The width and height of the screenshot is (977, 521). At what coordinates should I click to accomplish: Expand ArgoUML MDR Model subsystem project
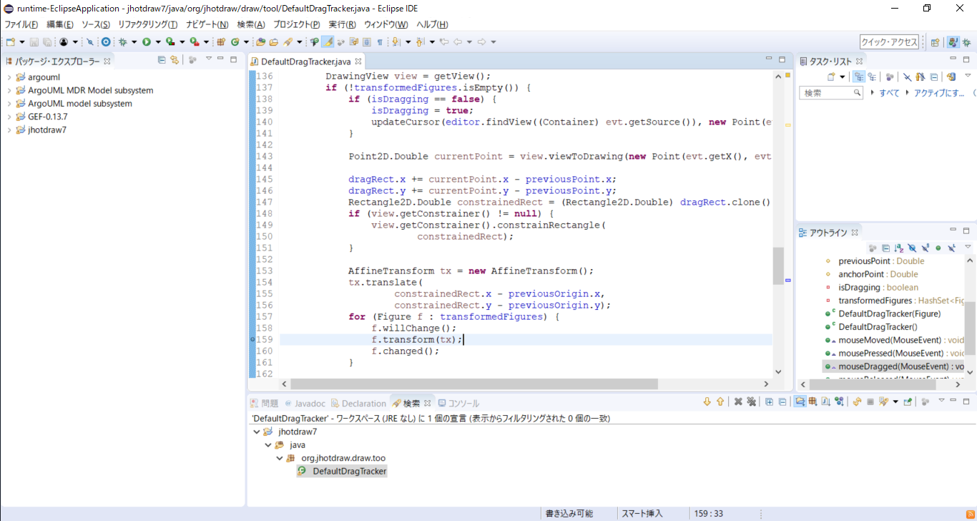pyautogui.click(x=9, y=90)
